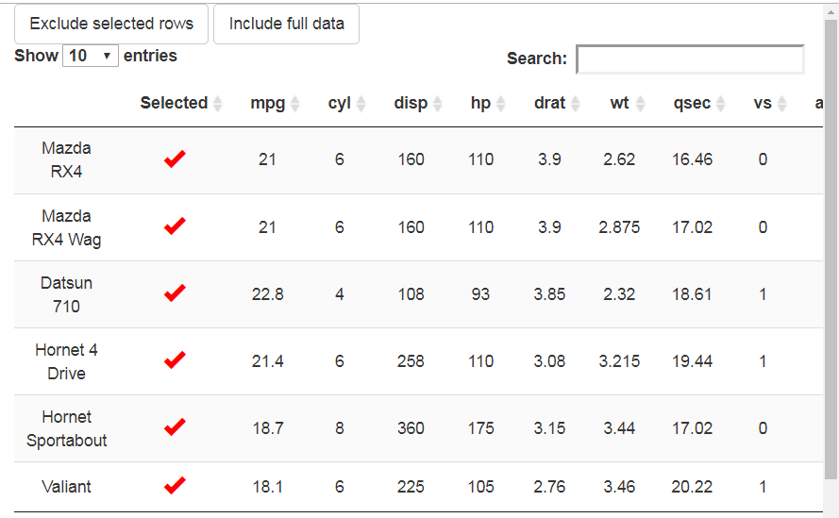Sort by drat using its arrows
839x518 pixels.
pos(575,104)
